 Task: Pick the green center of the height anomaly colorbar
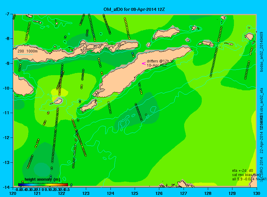[x=43, y=185]
